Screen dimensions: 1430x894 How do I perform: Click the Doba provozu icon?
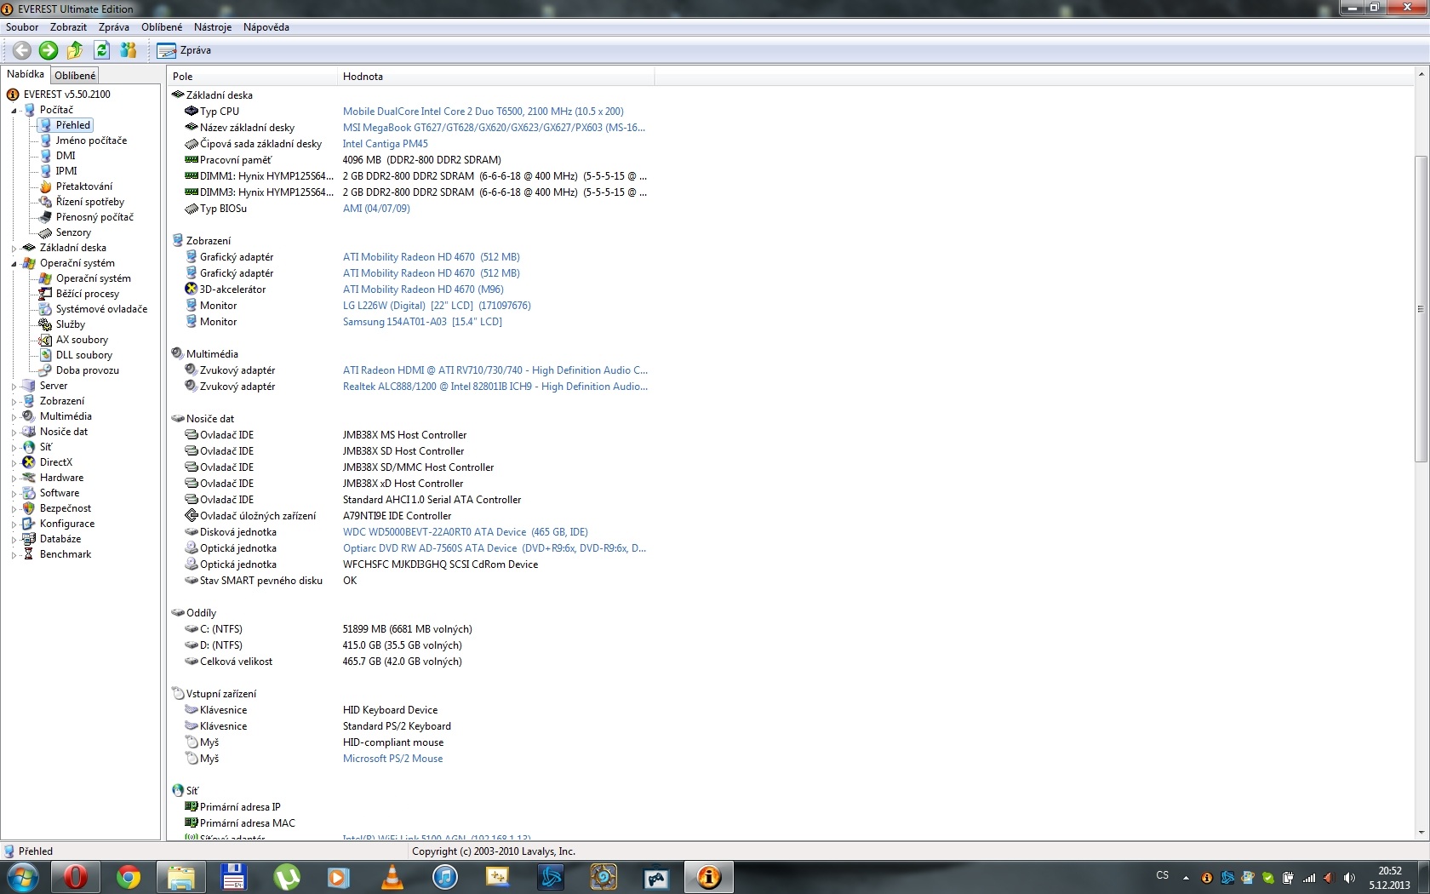(46, 370)
